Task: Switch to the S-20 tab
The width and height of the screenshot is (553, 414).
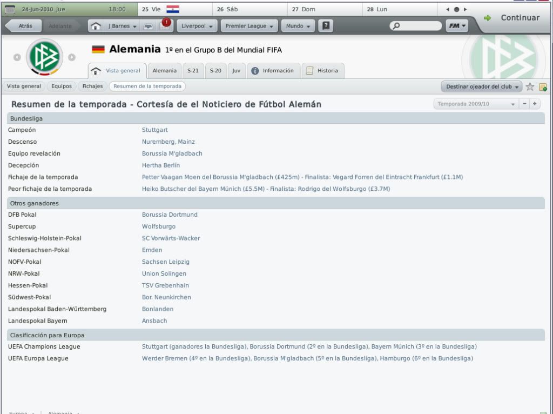Action: pos(215,71)
